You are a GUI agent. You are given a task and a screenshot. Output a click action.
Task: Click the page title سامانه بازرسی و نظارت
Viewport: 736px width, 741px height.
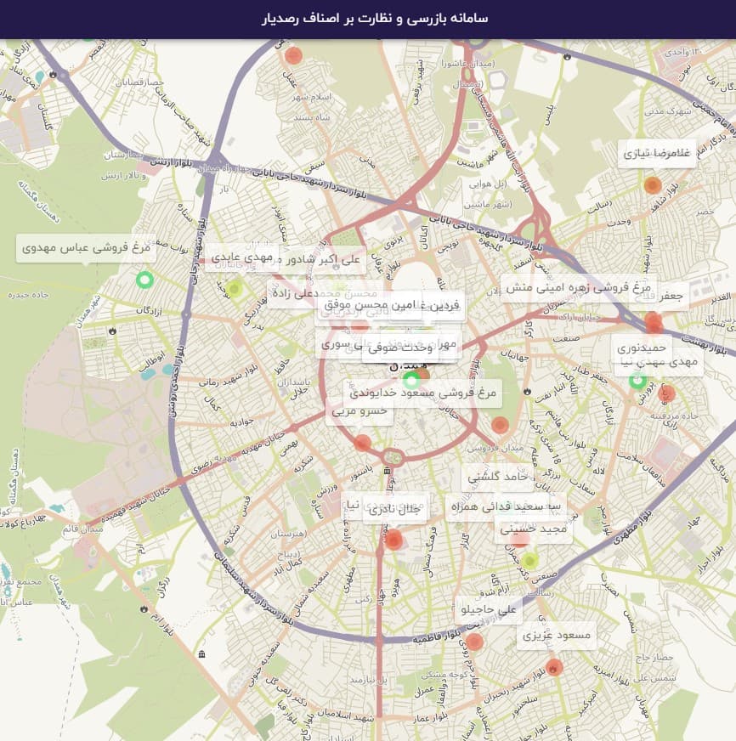375,19
